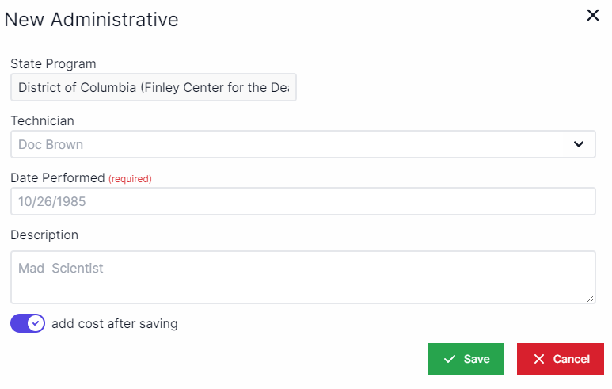
Task: Click the checkmark knob of the cost switch
Action: click(36, 323)
